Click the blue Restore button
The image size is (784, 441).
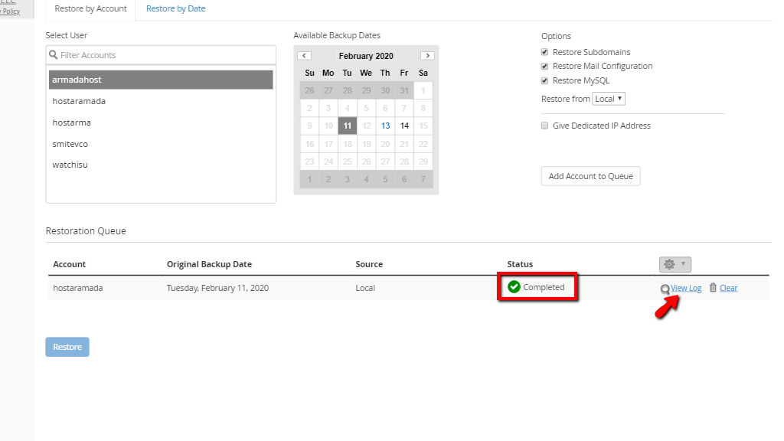coord(67,347)
